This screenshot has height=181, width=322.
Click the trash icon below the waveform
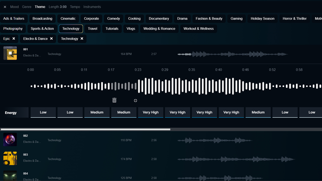(x=114, y=100)
